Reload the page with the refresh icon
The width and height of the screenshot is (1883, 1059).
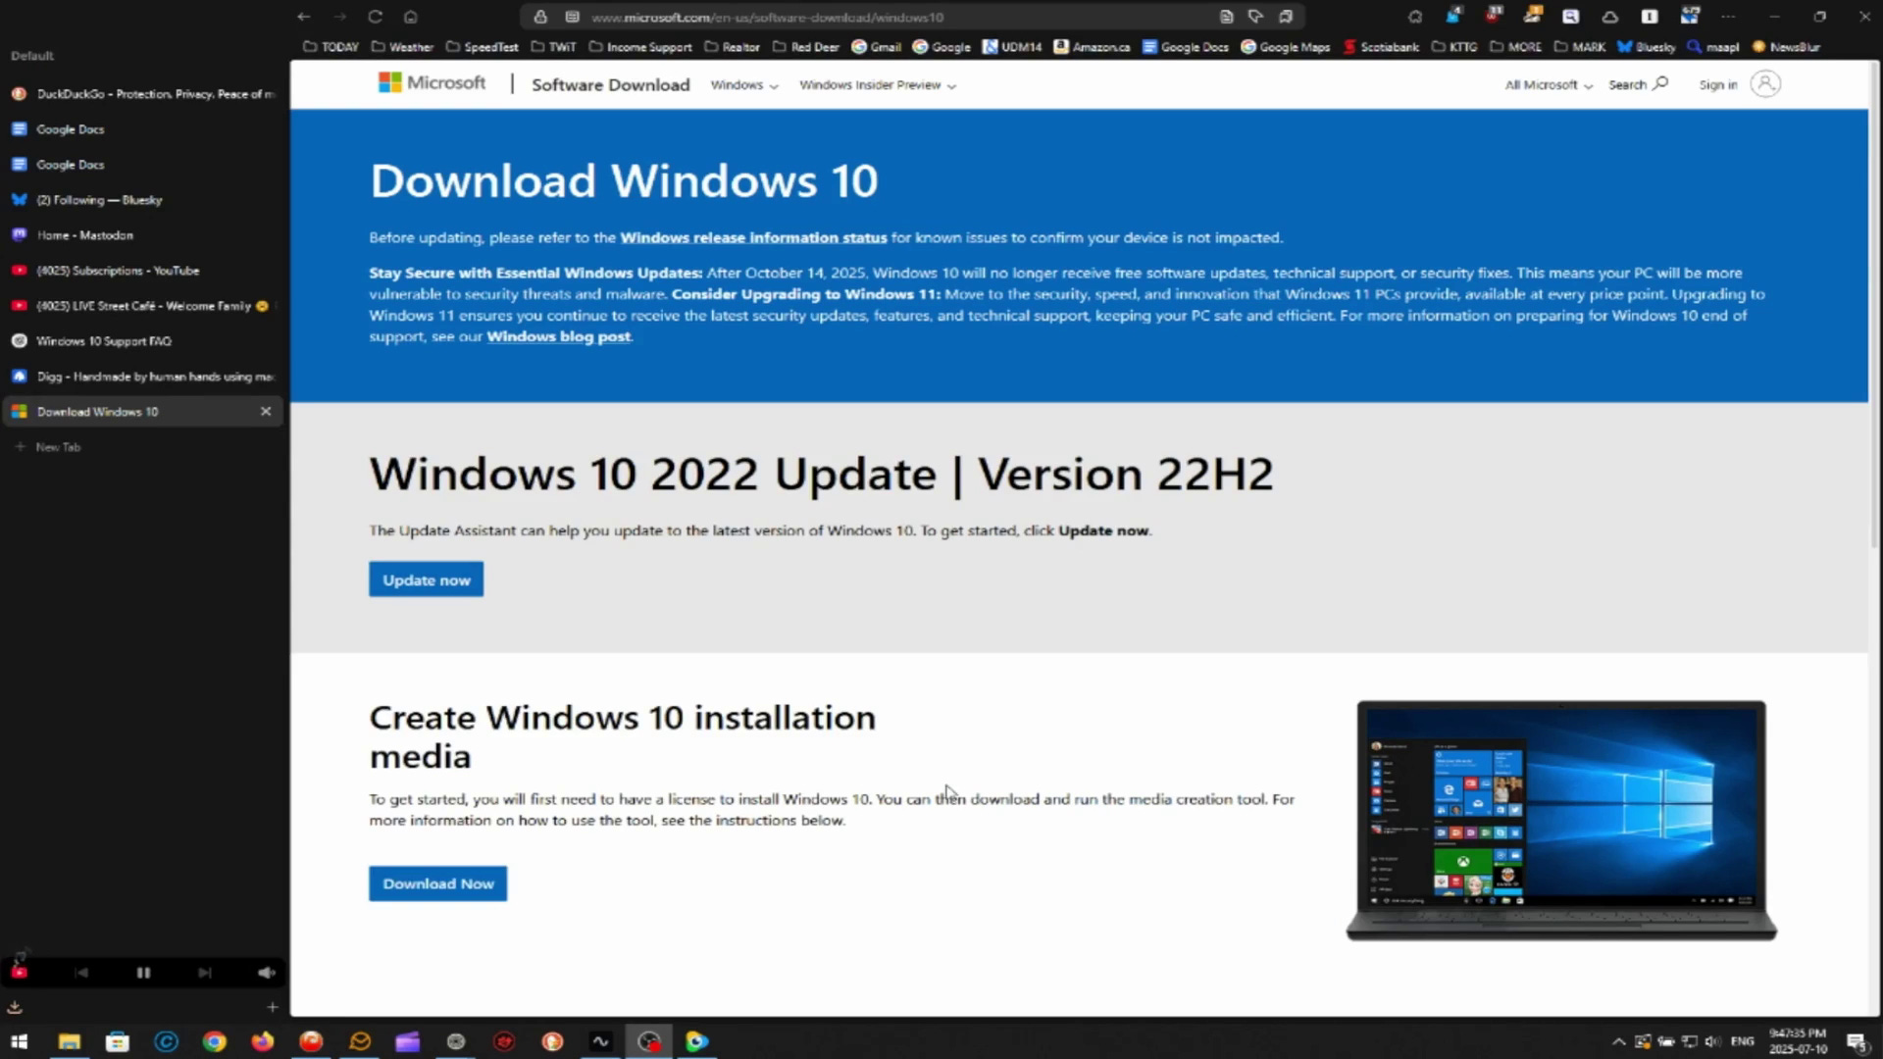[375, 17]
